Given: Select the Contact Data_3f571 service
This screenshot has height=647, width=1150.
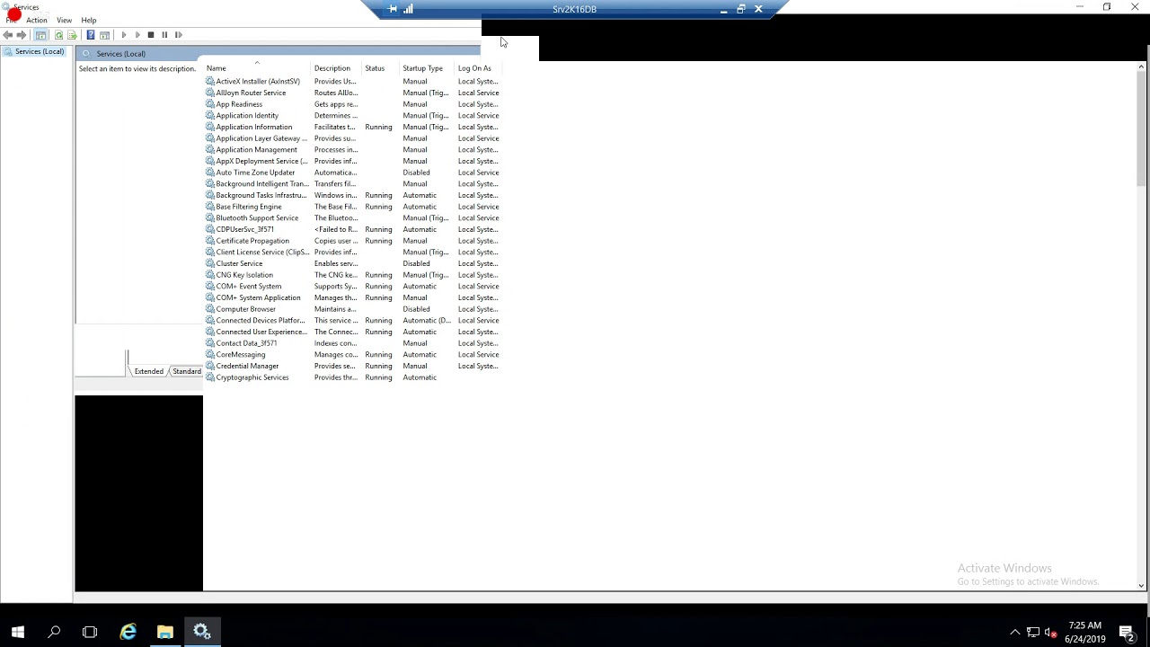Looking at the screenshot, I should tap(352, 343).
